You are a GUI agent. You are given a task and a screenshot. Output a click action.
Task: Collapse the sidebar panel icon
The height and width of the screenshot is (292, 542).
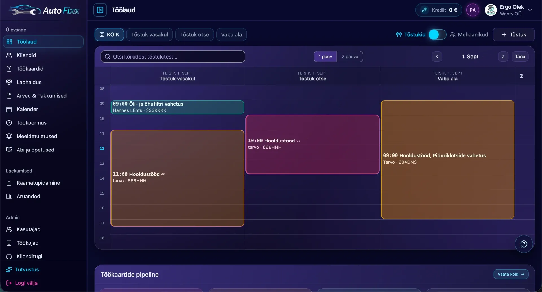coord(100,10)
